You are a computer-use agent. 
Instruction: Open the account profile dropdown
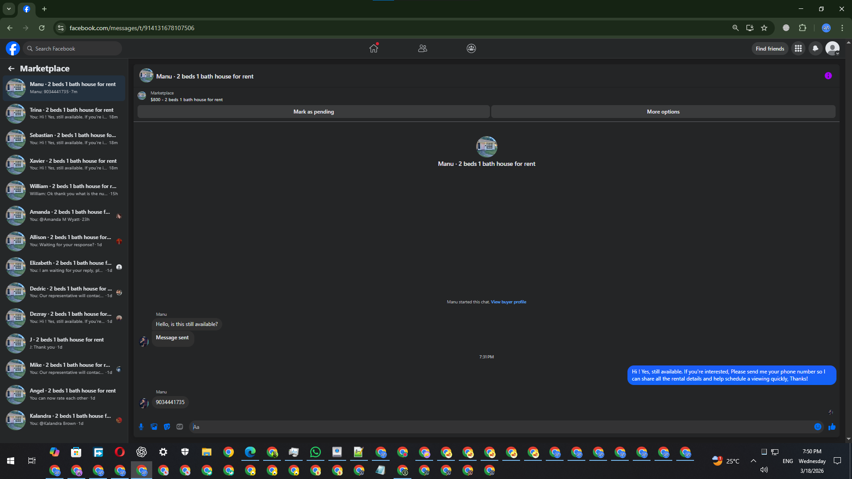[x=832, y=48]
